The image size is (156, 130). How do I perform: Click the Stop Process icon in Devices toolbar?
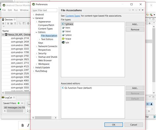coord(28,23)
